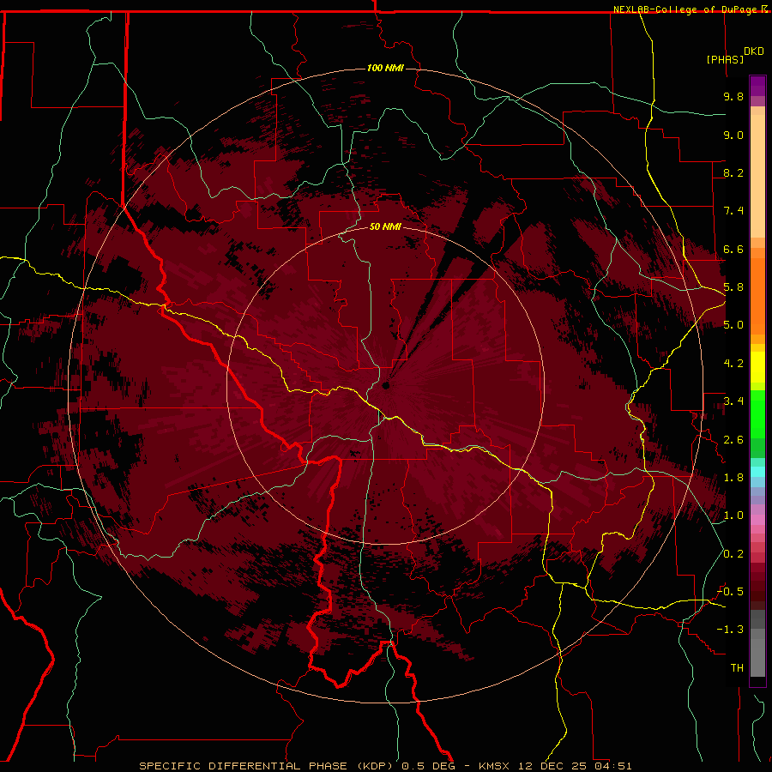Click the 8.2 legend value
The image size is (772, 772).
(x=733, y=172)
